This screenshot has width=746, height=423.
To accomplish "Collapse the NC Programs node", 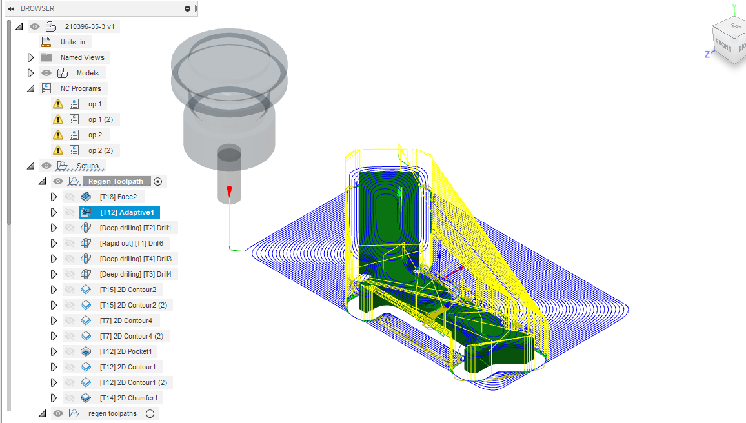I will click(x=30, y=88).
